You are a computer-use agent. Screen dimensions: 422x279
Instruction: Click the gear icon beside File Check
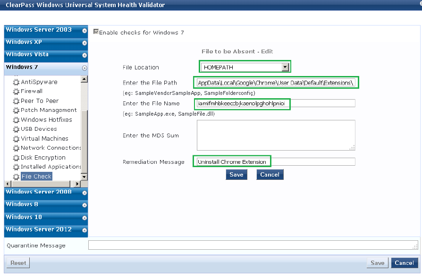click(16, 177)
